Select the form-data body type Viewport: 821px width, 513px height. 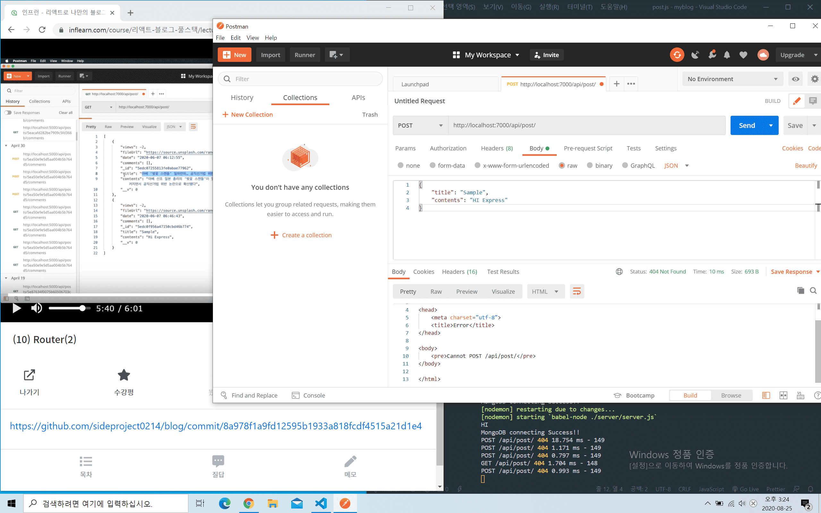pyautogui.click(x=433, y=165)
